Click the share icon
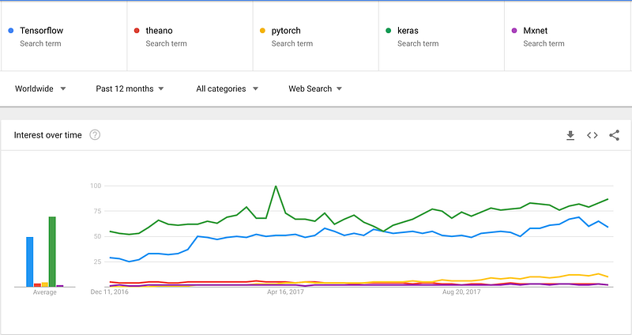This screenshot has width=632, height=335. click(614, 135)
